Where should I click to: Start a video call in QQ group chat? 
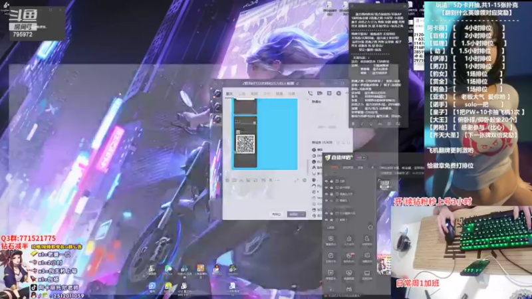tap(320, 93)
